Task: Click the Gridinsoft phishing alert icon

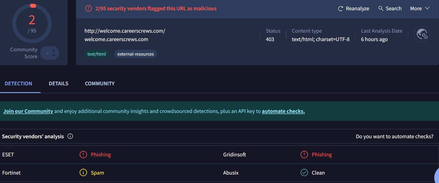Action: [x=304, y=155]
